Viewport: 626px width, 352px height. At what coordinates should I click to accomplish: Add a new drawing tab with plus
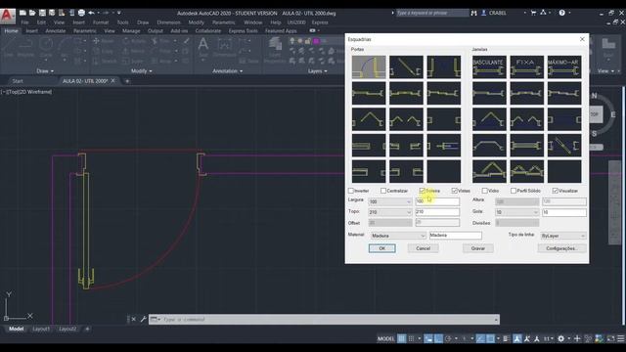coord(127,81)
